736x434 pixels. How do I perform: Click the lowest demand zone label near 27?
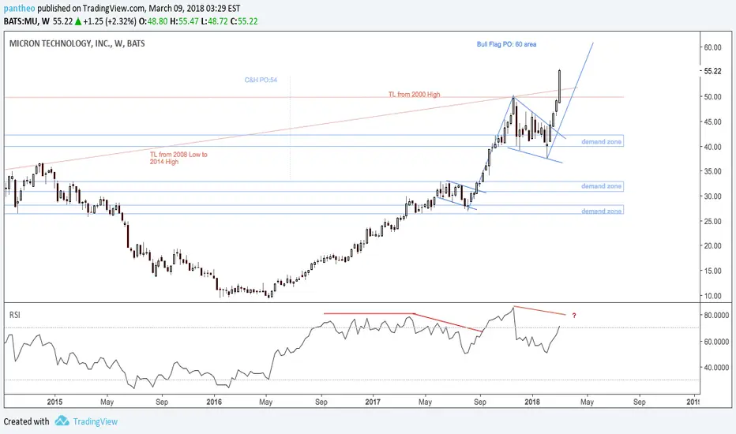[x=601, y=211]
